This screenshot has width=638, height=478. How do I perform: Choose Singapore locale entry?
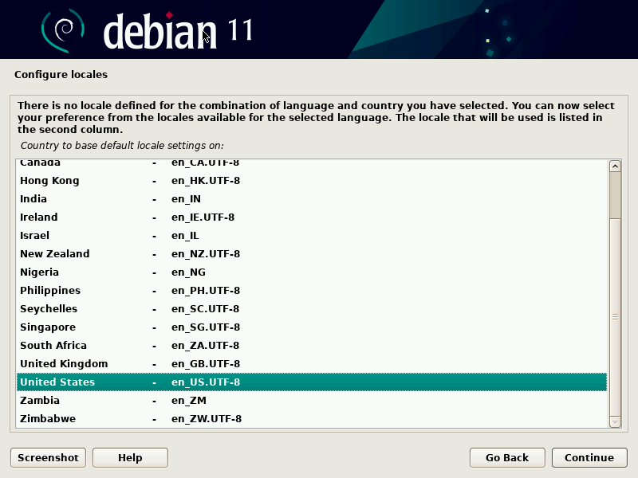[48, 327]
